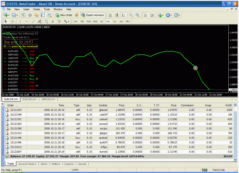Toggle the Navigator panel icon
The image size is (239, 173).
click(36, 15)
